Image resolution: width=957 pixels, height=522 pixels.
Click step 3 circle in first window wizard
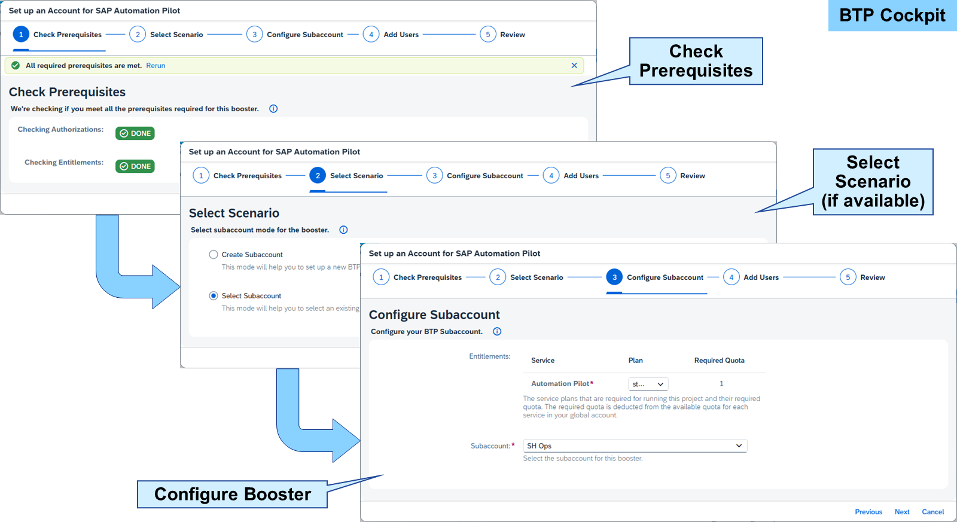pos(254,35)
